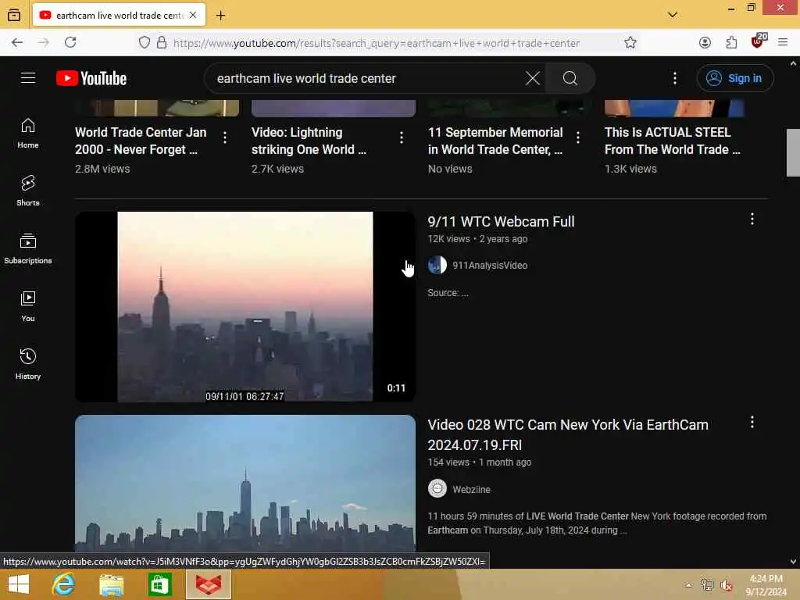Show hidden system tray icons
Image resolution: width=800 pixels, height=600 pixels.
click(x=689, y=585)
